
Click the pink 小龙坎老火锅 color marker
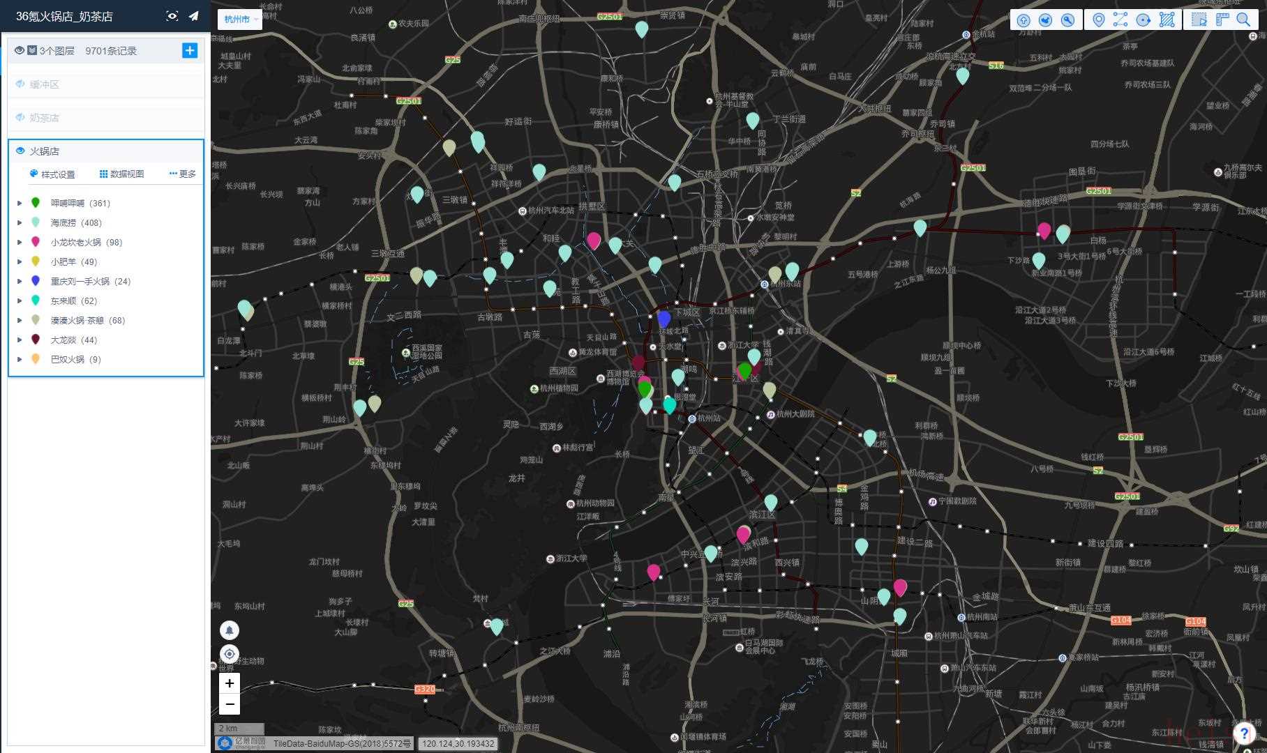point(36,242)
